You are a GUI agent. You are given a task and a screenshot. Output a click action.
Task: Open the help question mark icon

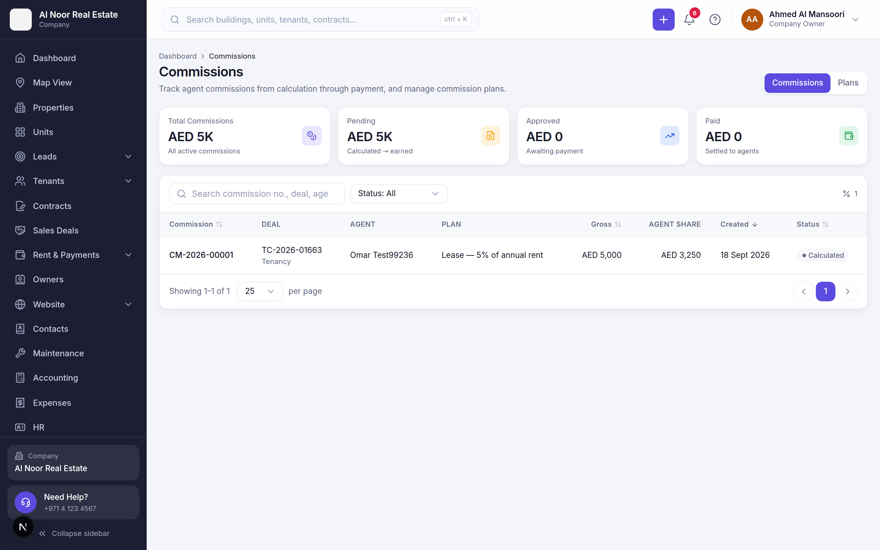click(x=715, y=20)
